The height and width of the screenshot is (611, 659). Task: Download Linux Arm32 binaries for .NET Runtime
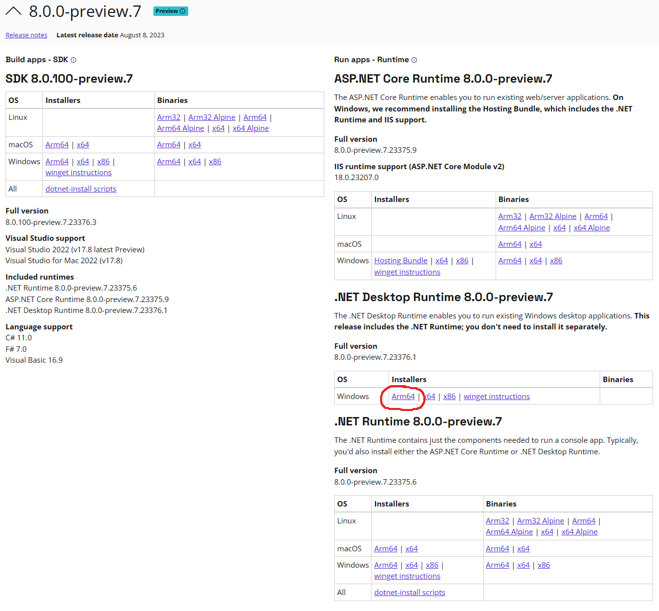(497, 520)
